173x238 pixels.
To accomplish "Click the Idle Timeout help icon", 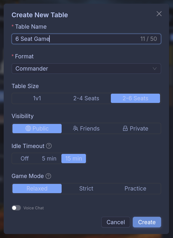I will [49, 146].
